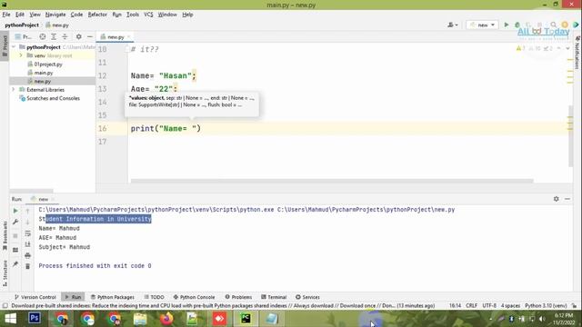The image size is (582, 327).
Task: Open Scratches and Consoles node
Action: [53, 98]
